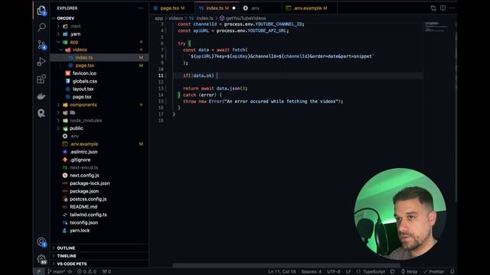Click the Ninja status bar item

coord(409,272)
